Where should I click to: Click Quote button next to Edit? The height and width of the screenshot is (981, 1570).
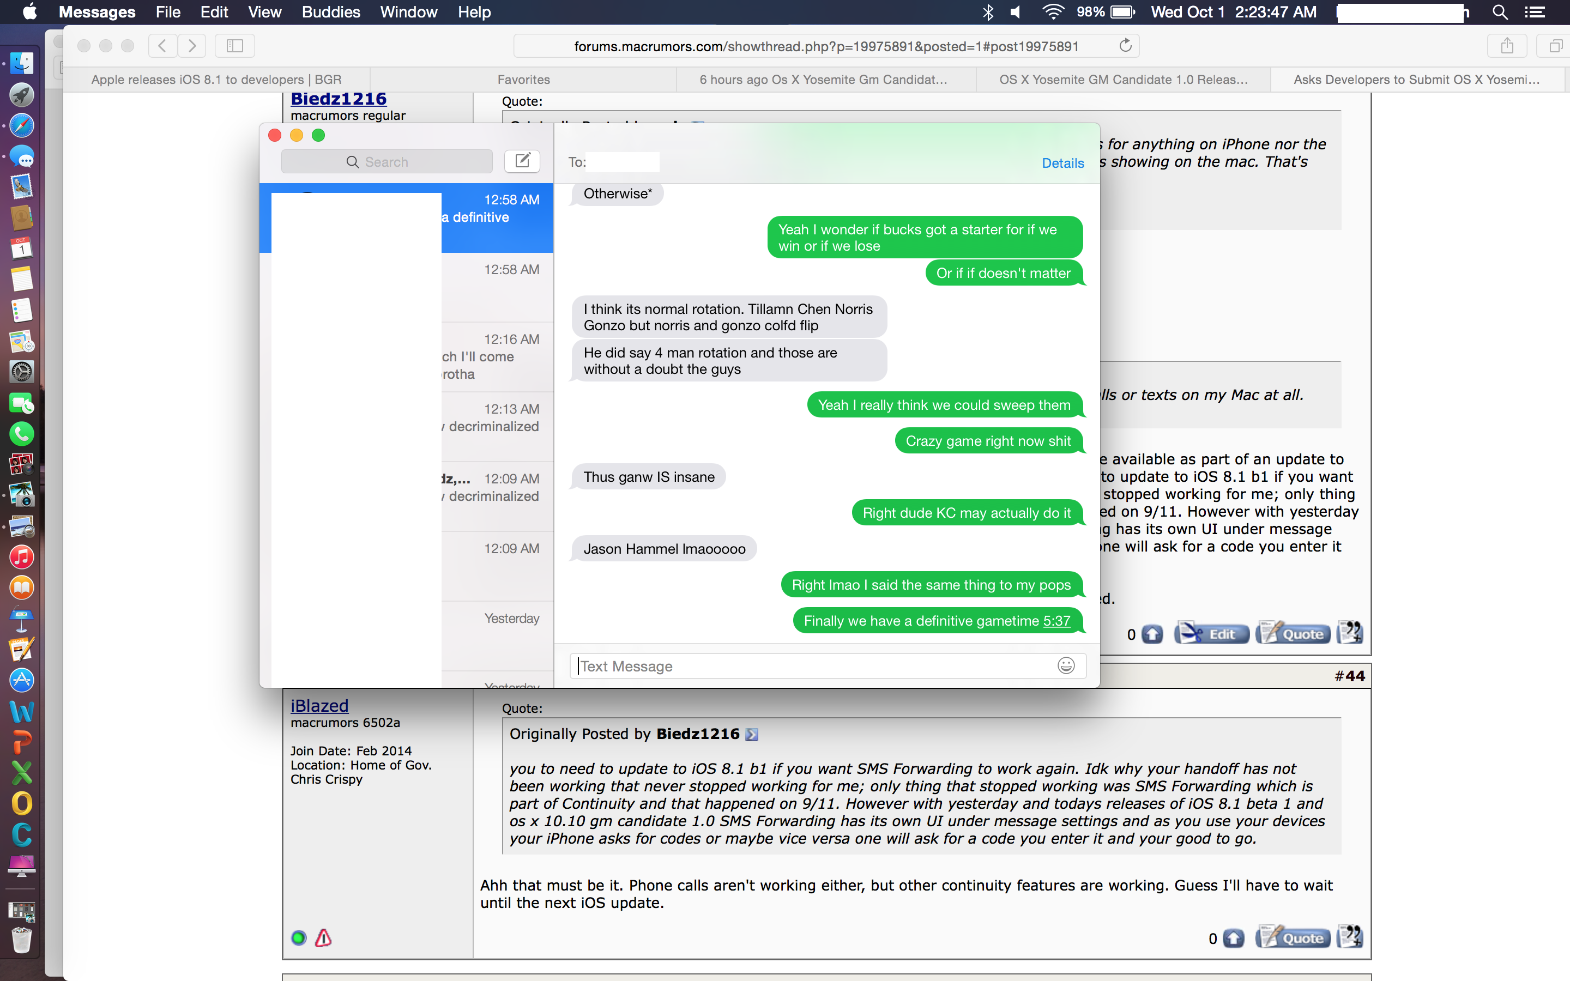pos(1293,633)
